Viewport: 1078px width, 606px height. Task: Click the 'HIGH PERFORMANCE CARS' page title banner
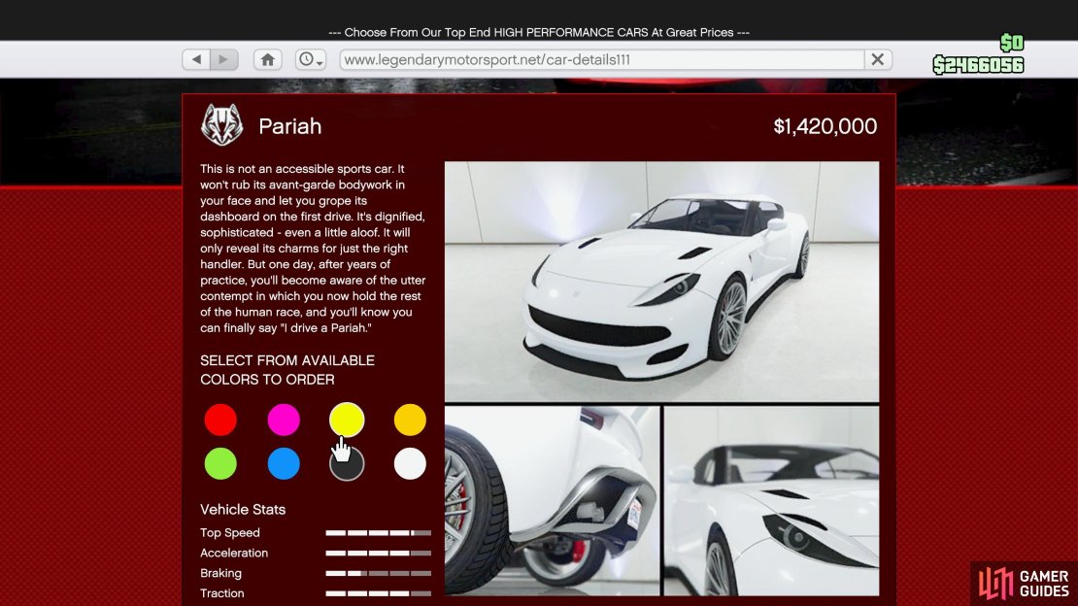pyautogui.click(x=539, y=32)
